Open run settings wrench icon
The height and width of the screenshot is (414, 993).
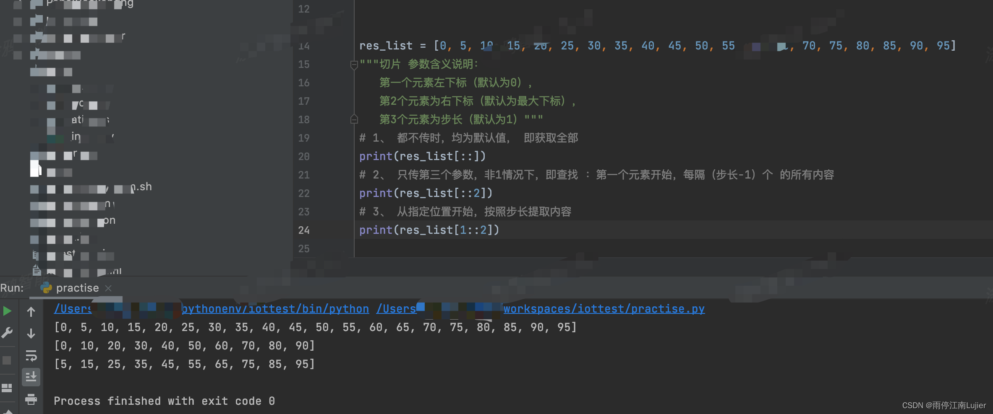tap(7, 333)
